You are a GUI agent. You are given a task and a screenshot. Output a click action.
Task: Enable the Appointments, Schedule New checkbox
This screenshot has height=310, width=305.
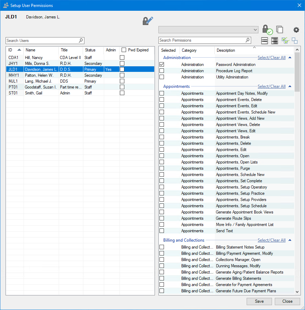[x=162, y=175]
